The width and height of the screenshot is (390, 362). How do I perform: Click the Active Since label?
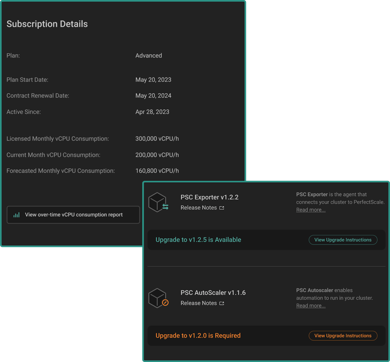pos(24,112)
